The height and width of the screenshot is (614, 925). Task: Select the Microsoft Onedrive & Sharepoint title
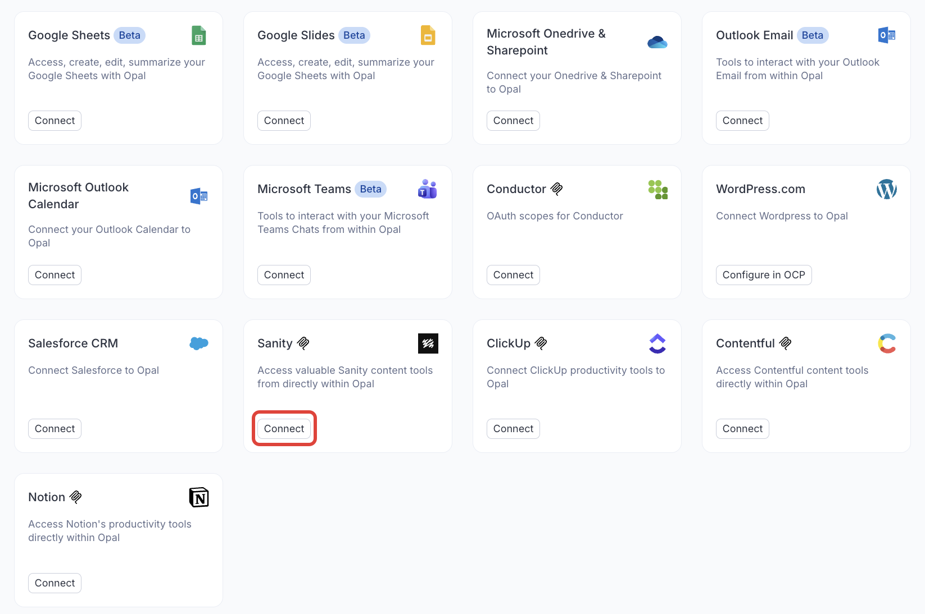pos(546,42)
